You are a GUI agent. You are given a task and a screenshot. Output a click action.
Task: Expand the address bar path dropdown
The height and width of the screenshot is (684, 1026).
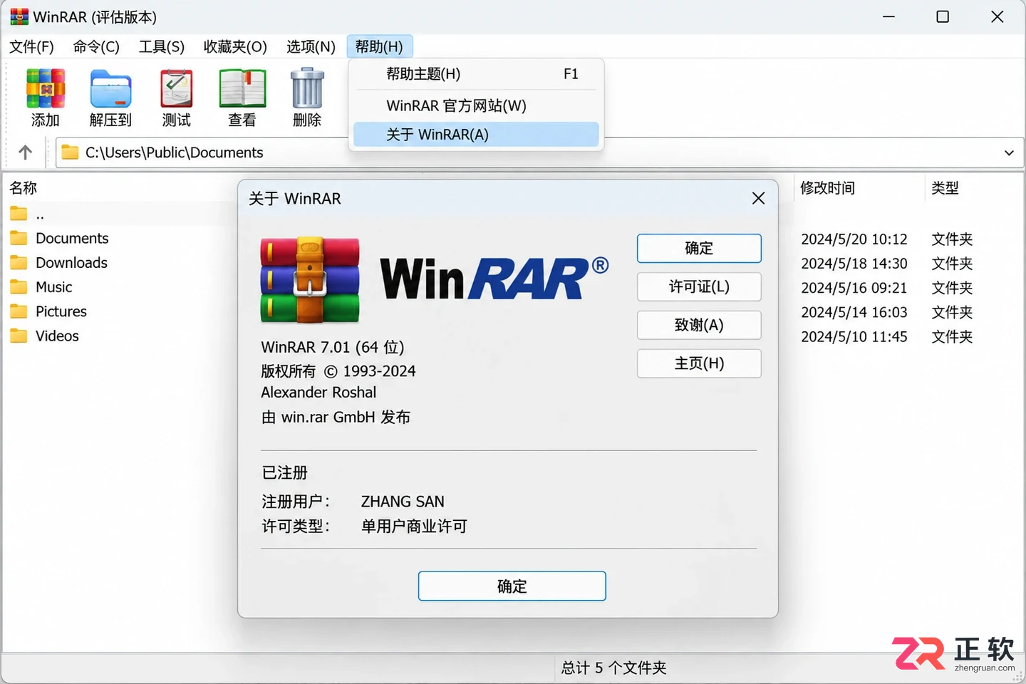point(1009,152)
